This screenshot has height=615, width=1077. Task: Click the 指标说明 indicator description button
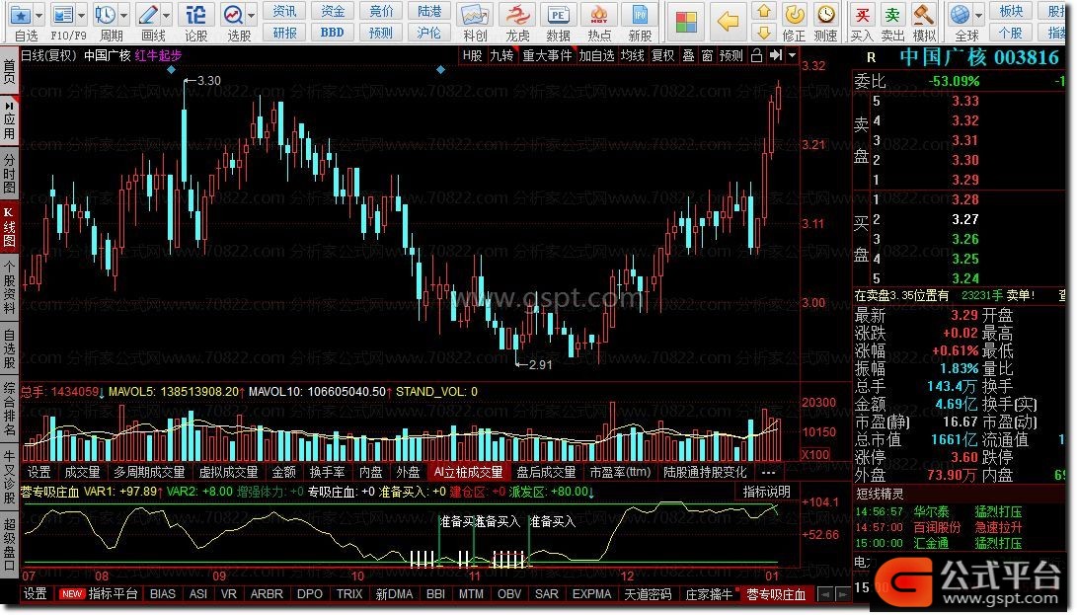coord(767,492)
